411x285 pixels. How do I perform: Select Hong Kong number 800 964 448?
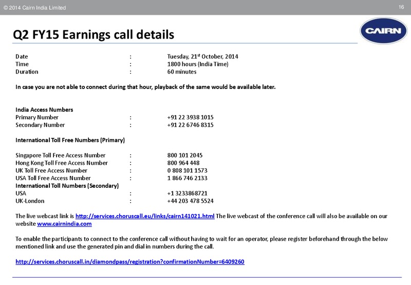pyautogui.click(x=183, y=163)
